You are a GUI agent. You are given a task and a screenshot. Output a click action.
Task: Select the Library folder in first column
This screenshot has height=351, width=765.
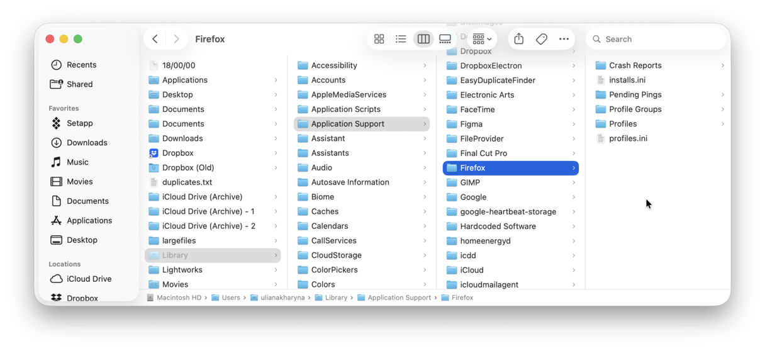(x=213, y=255)
